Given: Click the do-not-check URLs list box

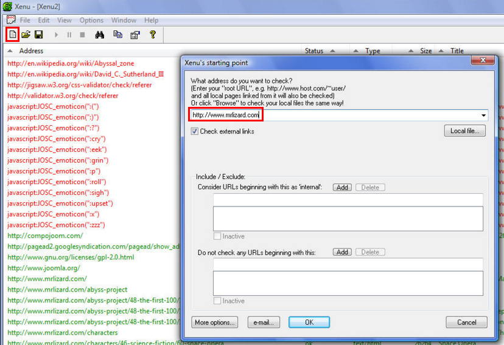Looking at the screenshot, I should click(348, 284).
